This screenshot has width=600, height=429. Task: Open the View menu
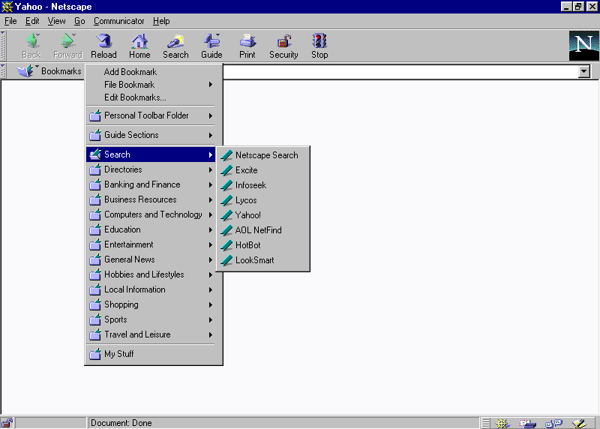[56, 21]
